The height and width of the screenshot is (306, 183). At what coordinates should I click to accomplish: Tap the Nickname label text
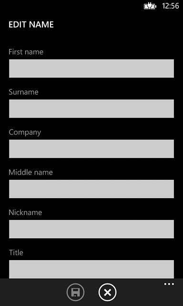pos(25,212)
